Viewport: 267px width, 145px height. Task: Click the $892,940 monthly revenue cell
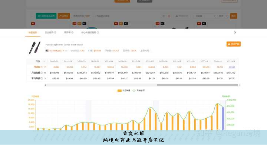tap(218, 72)
